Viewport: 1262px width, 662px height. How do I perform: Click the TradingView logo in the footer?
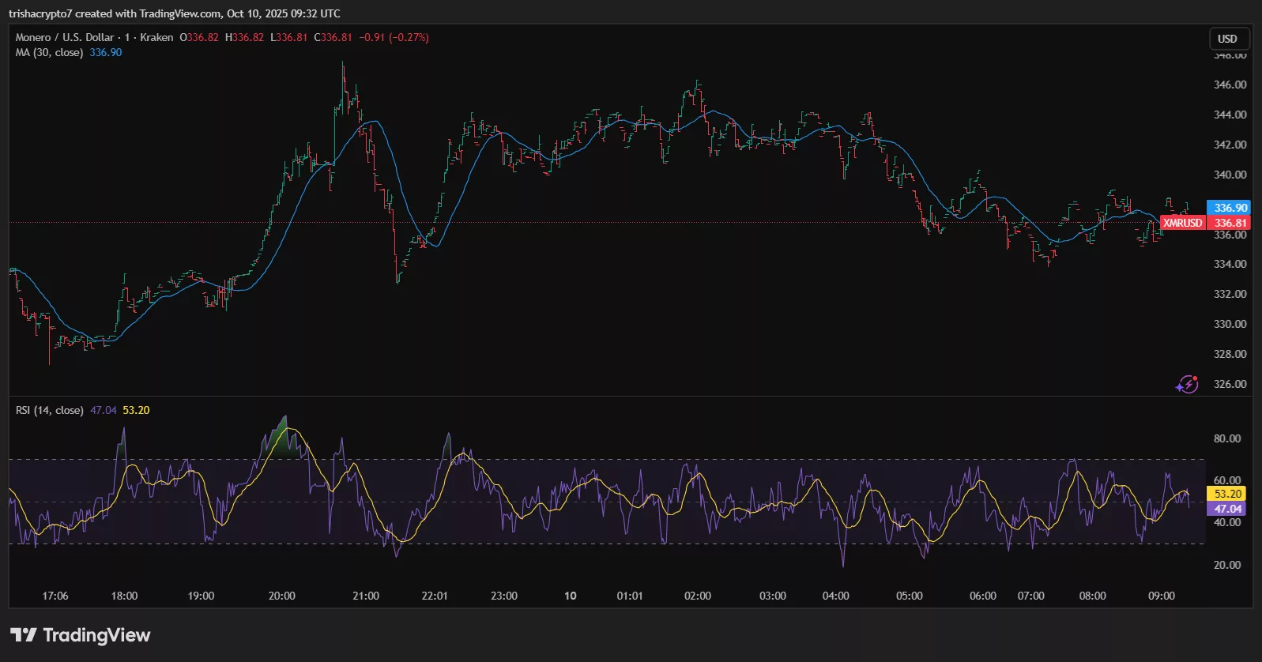click(x=80, y=635)
